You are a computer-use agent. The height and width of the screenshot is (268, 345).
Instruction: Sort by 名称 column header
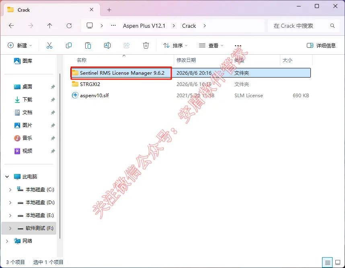[122, 60]
